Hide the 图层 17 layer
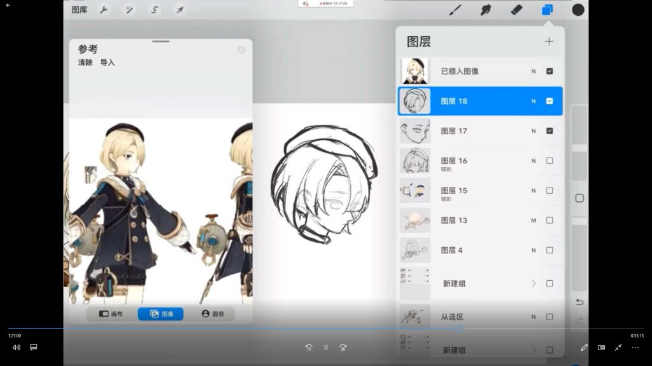The width and height of the screenshot is (652, 366). [x=549, y=131]
